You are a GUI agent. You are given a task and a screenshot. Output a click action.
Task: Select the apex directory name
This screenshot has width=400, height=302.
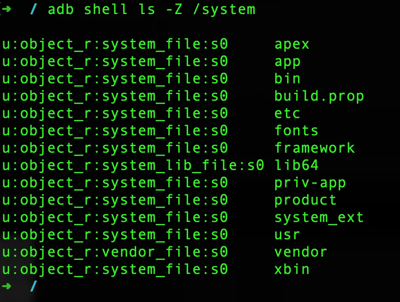[x=292, y=44]
